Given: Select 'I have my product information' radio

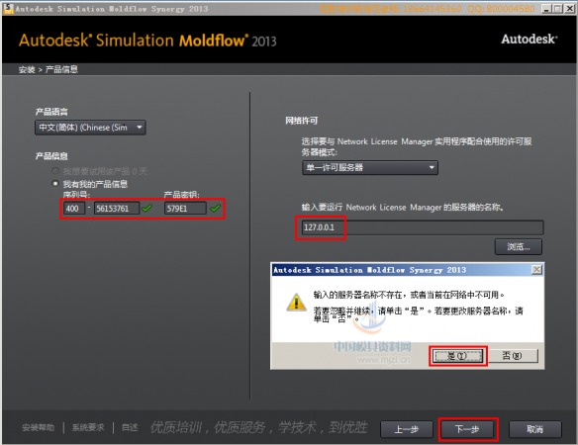Looking at the screenshot, I should tap(55, 184).
